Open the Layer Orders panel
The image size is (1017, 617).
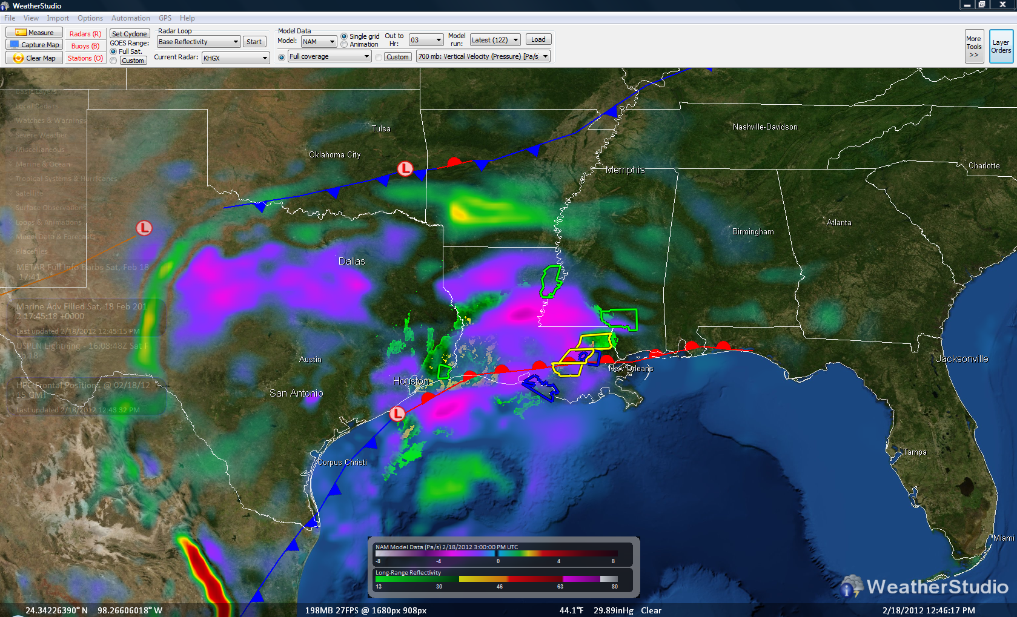tap(1001, 45)
